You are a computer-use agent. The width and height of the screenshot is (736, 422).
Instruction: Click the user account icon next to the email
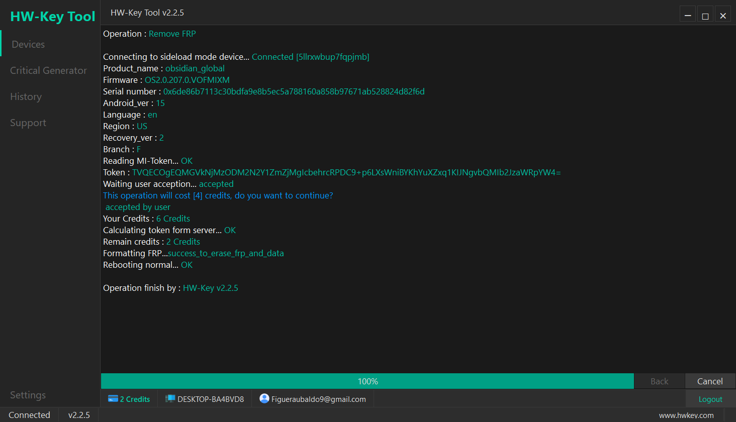click(264, 398)
